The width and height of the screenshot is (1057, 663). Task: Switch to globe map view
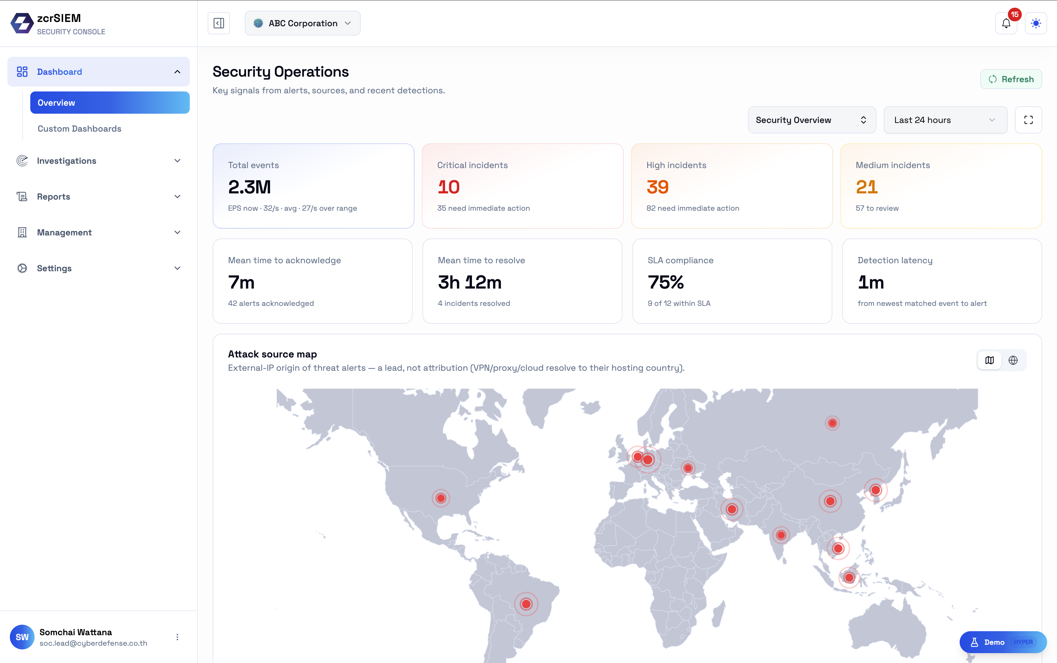point(1013,361)
